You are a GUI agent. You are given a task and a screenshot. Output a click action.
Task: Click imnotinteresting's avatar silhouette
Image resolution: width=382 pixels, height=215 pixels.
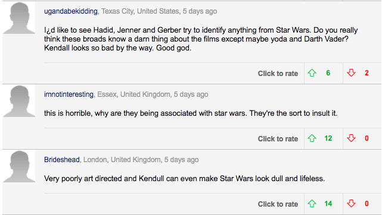point(19,101)
